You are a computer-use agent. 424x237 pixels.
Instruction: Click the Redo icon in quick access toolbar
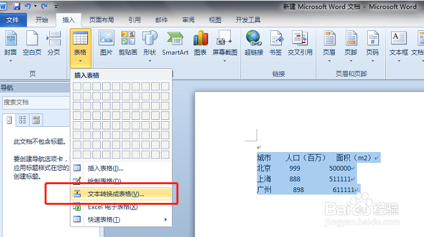45,6
